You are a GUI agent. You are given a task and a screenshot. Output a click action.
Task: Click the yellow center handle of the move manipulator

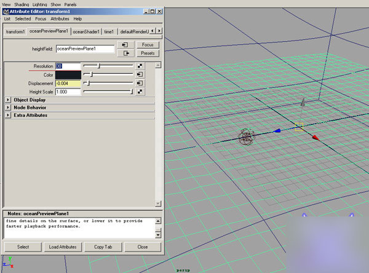pyautogui.click(x=299, y=127)
